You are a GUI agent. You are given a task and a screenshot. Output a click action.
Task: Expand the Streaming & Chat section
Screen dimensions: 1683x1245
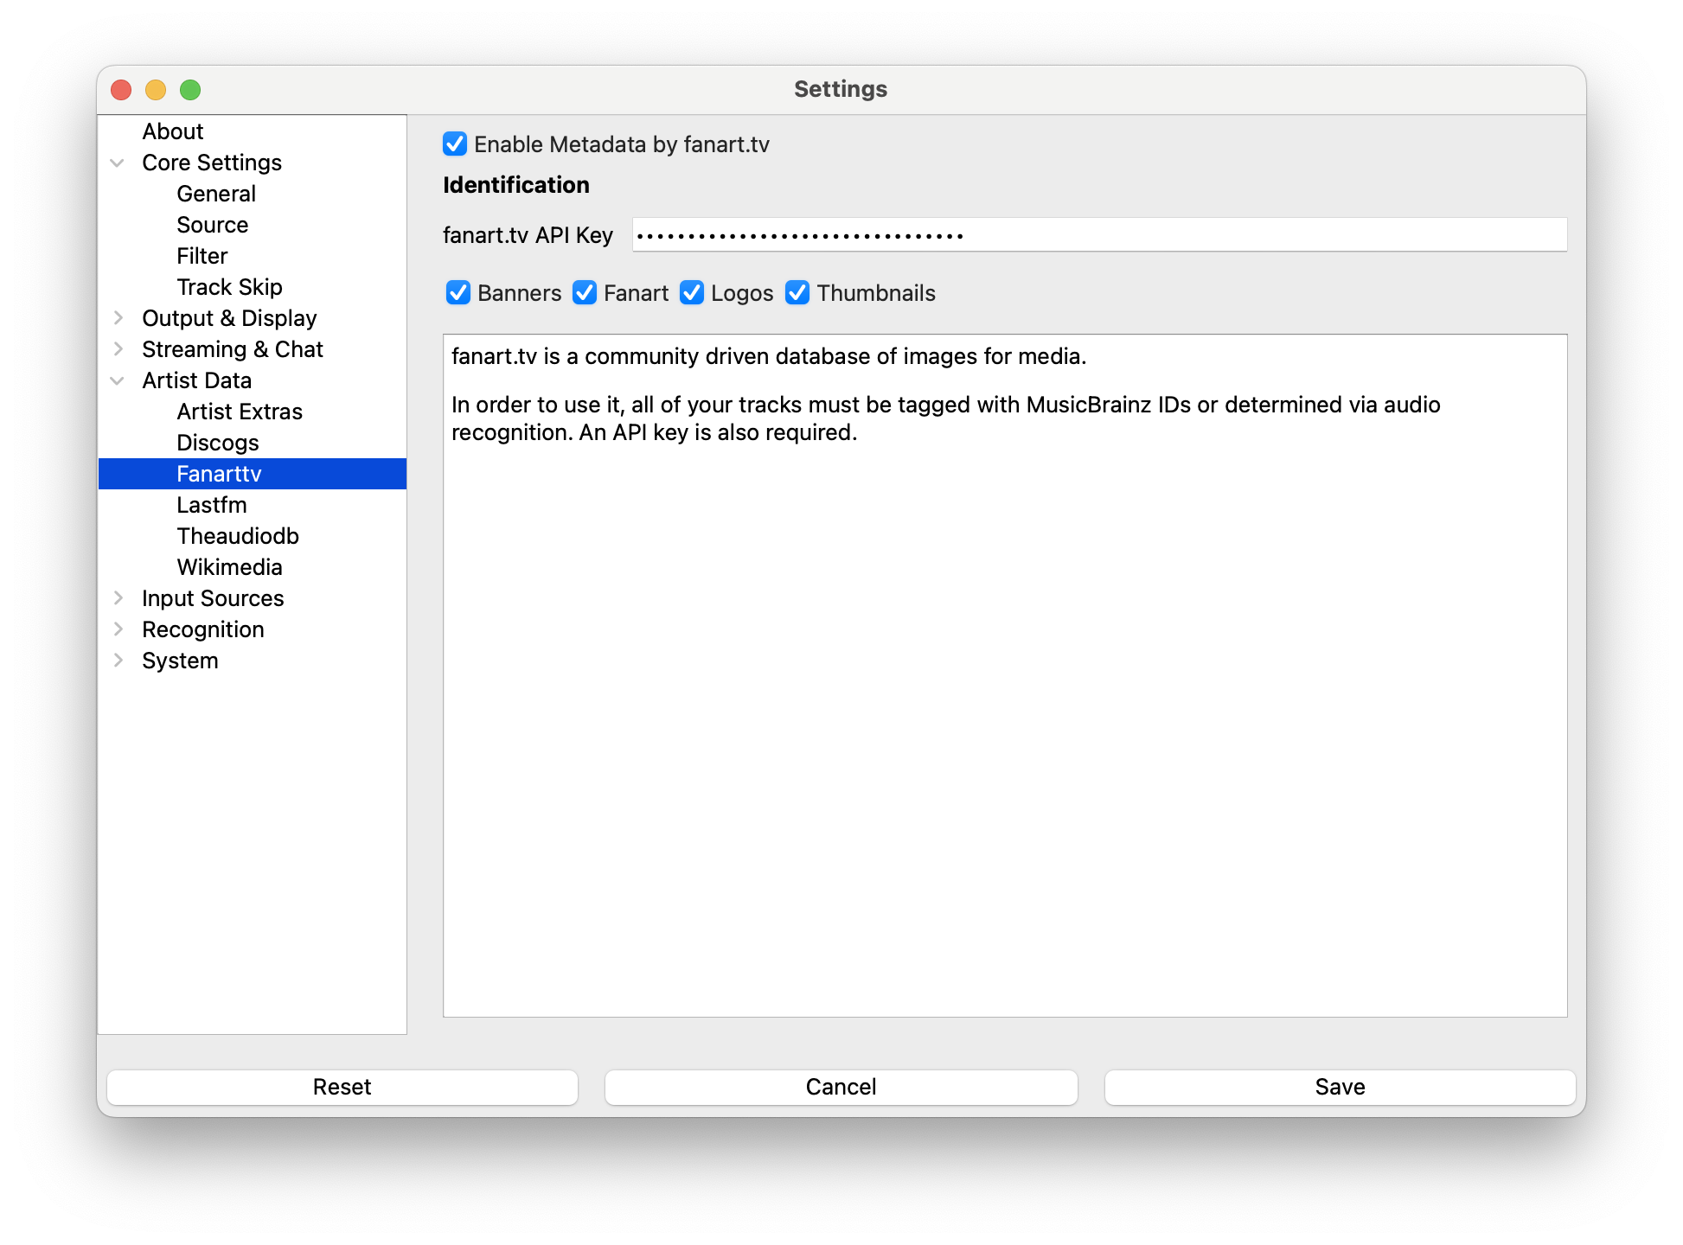click(118, 349)
